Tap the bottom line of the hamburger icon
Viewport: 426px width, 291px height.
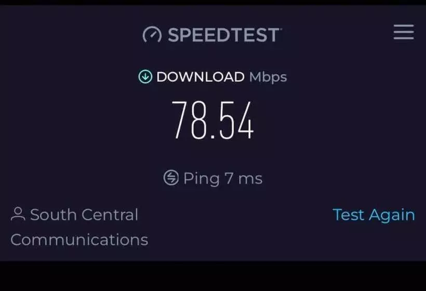pyautogui.click(x=404, y=38)
